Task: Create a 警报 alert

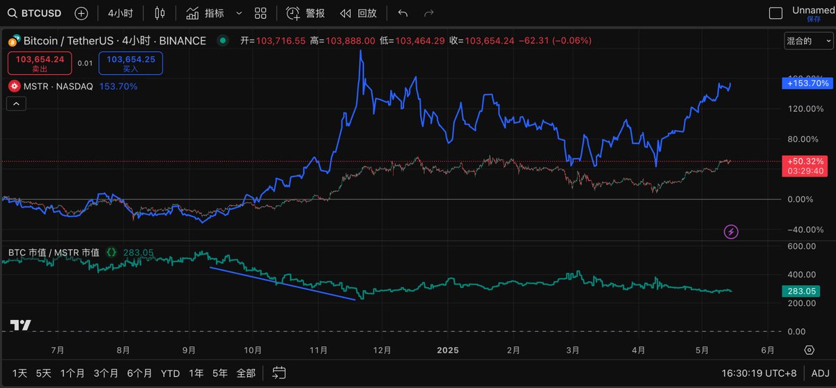Action: click(x=306, y=13)
